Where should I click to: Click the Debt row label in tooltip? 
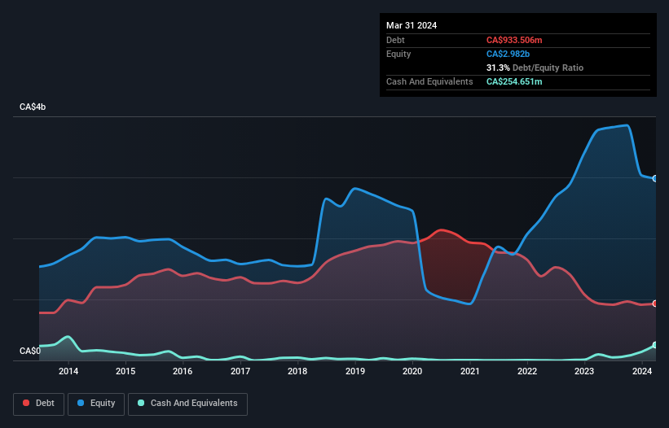(395, 40)
